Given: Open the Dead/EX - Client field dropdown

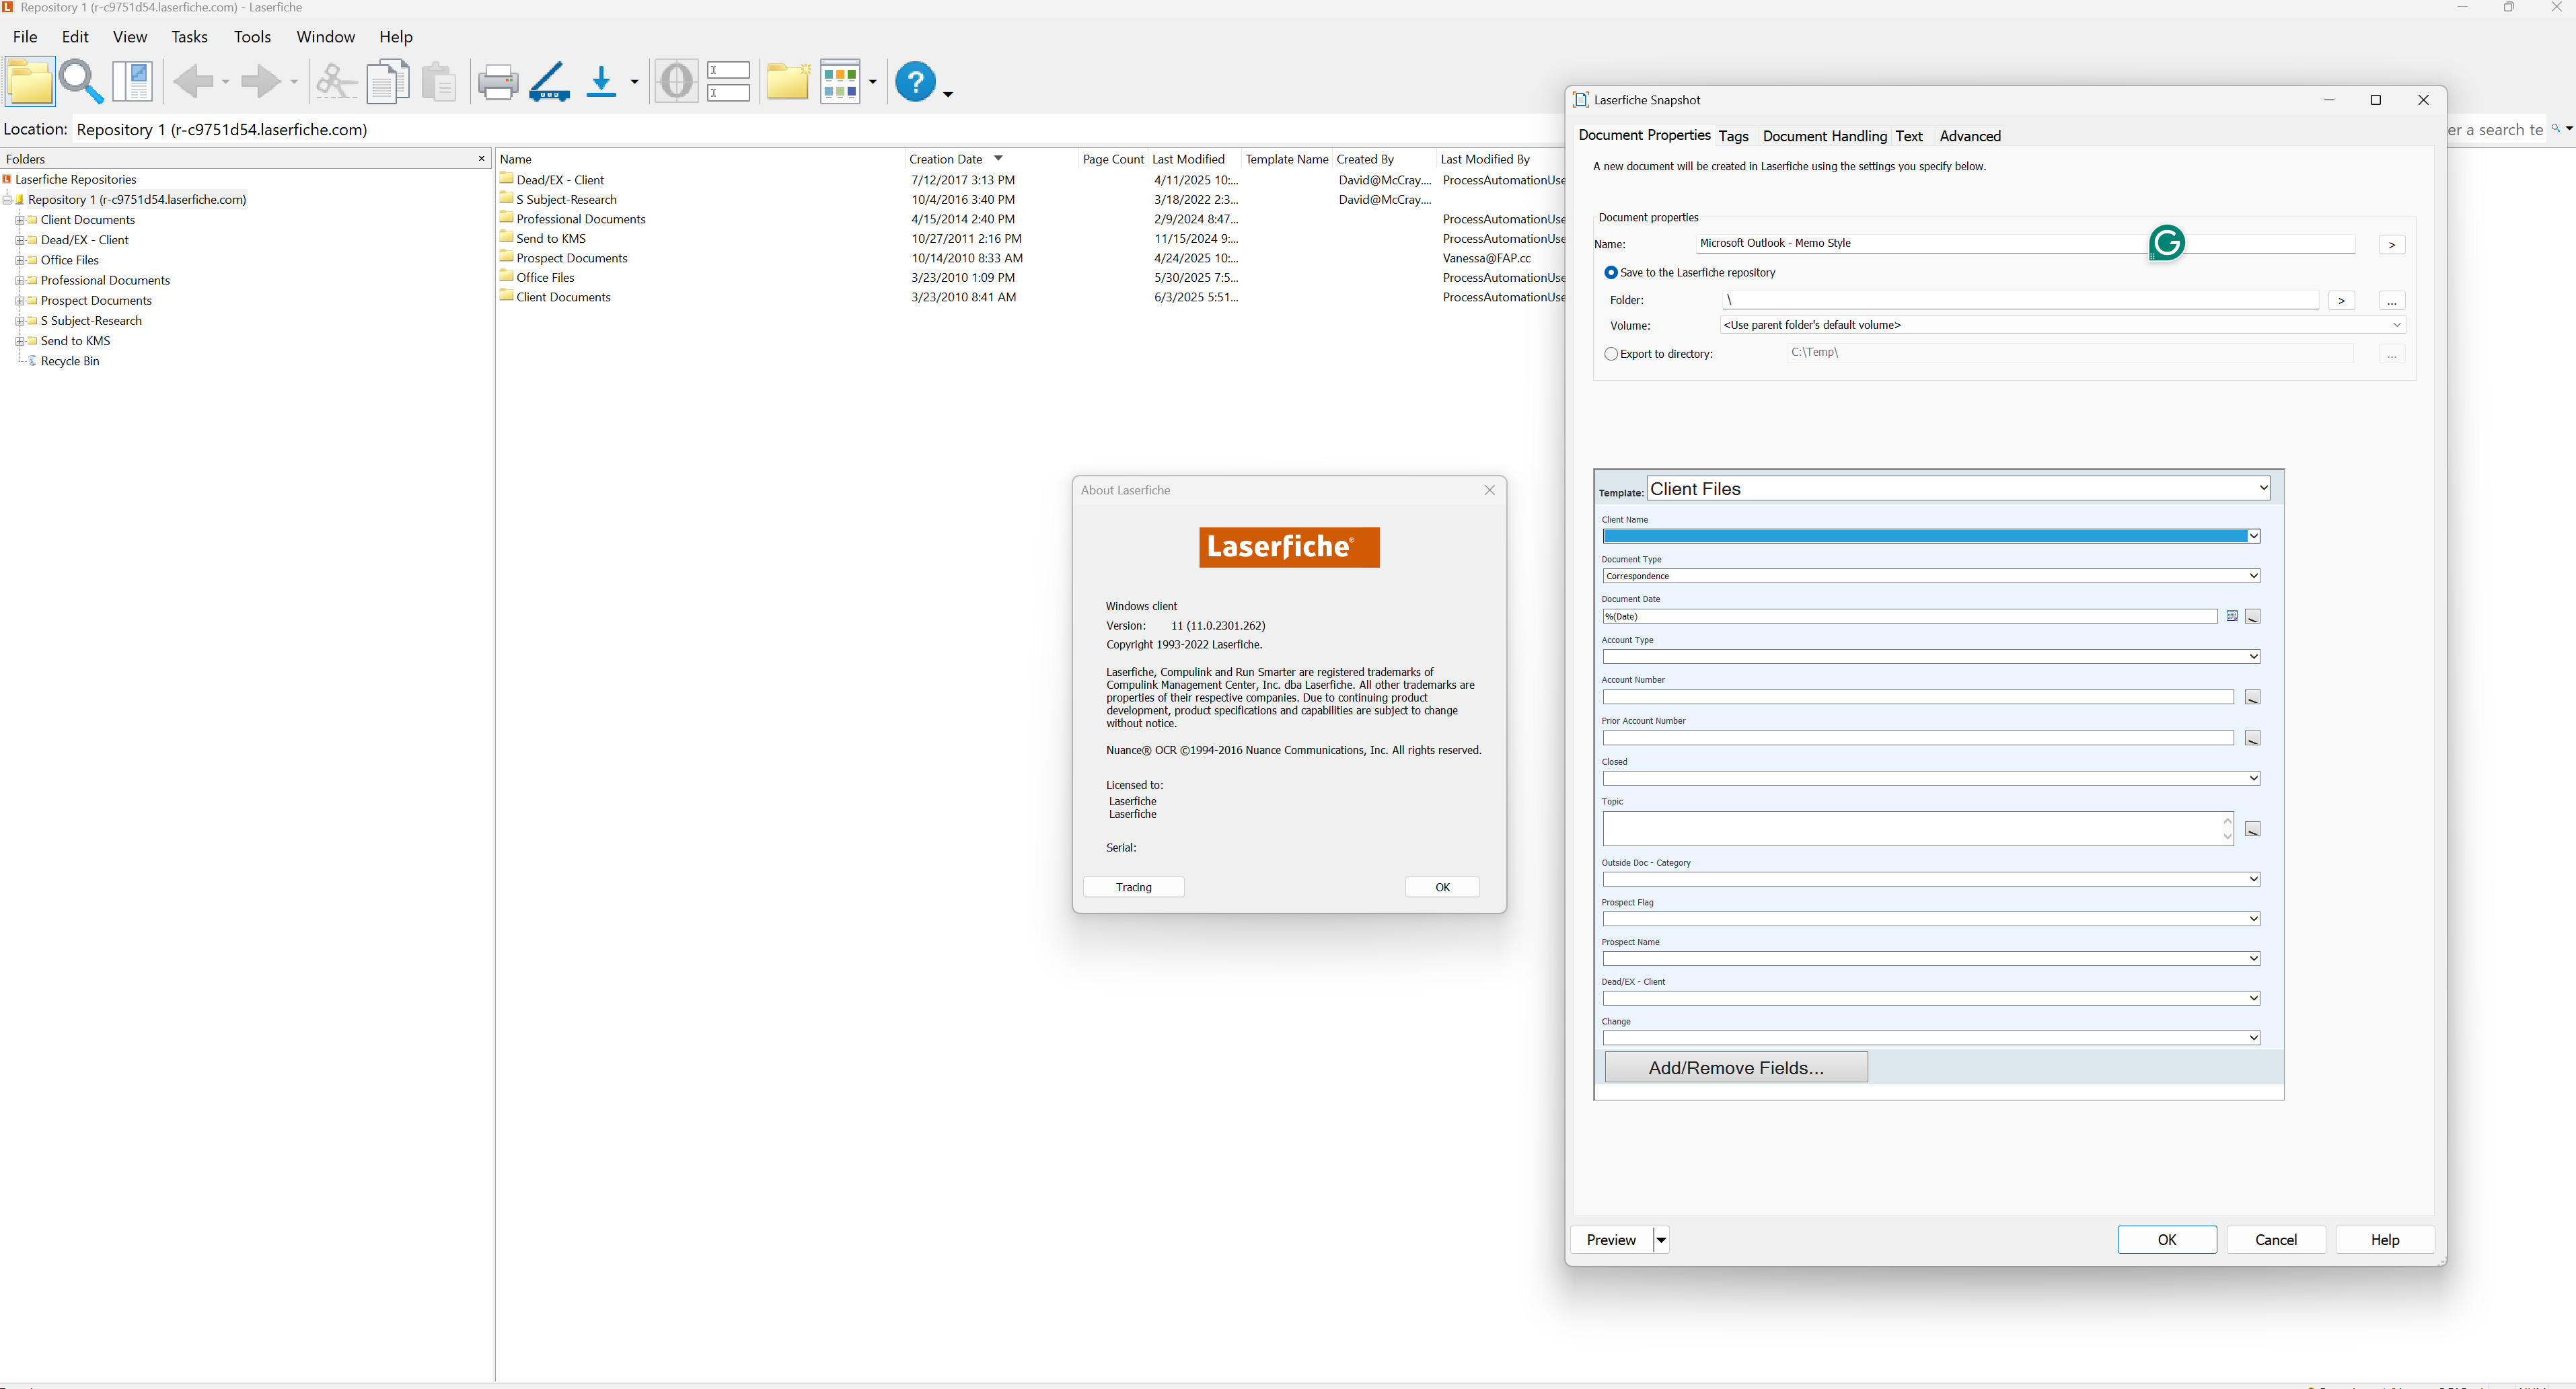Looking at the screenshot, I should [2254, 998].
